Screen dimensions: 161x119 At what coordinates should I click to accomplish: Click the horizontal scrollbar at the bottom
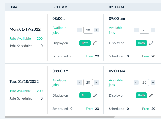pos(60,117)
